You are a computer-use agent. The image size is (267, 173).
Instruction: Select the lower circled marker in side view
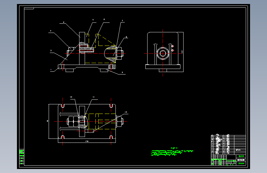172,50
